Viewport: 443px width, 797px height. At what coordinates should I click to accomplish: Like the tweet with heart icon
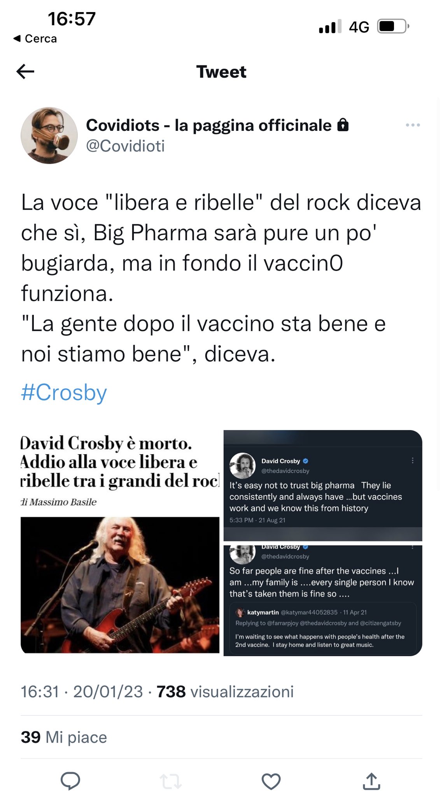pyautogui.click(x=271, y=781)
